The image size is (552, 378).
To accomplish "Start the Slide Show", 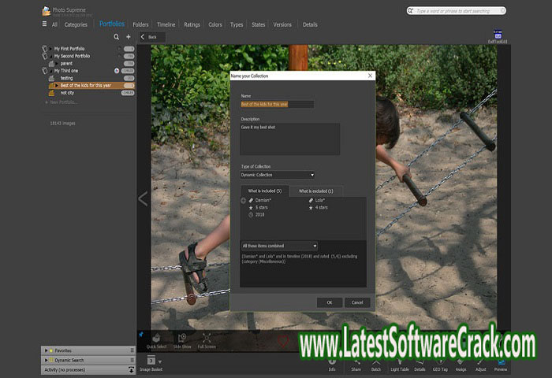I will coord(182,338).
